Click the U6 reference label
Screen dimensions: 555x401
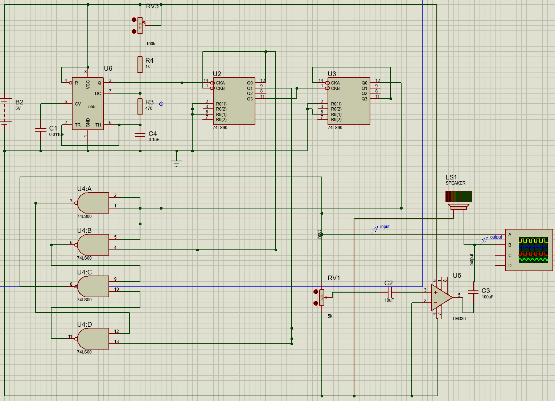[x=108, y=69]
